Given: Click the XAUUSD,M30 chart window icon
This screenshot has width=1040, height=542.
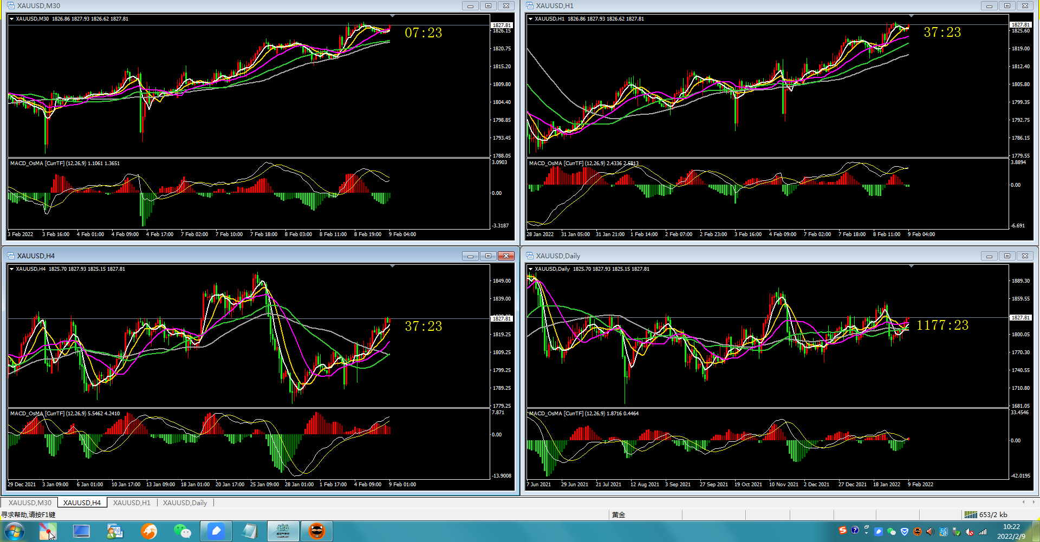Looking at the screenshot, I should [x=11, y=5].
